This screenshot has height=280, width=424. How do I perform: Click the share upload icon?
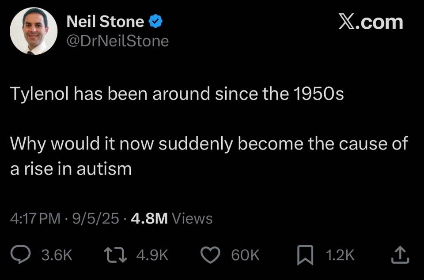(400, 254)
